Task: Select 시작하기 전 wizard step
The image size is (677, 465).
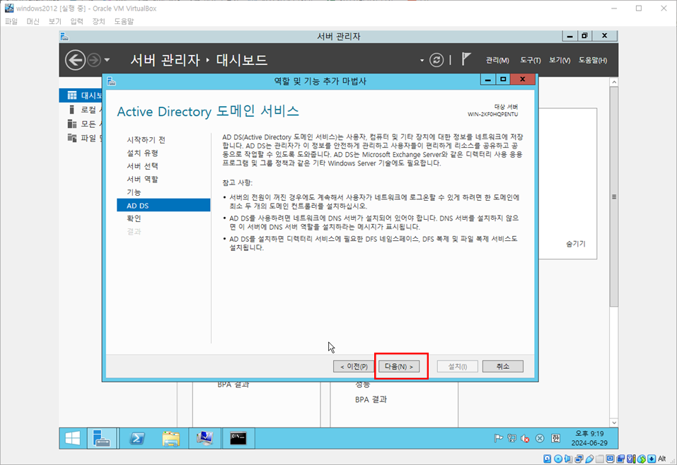Action: tap(146, 140)
